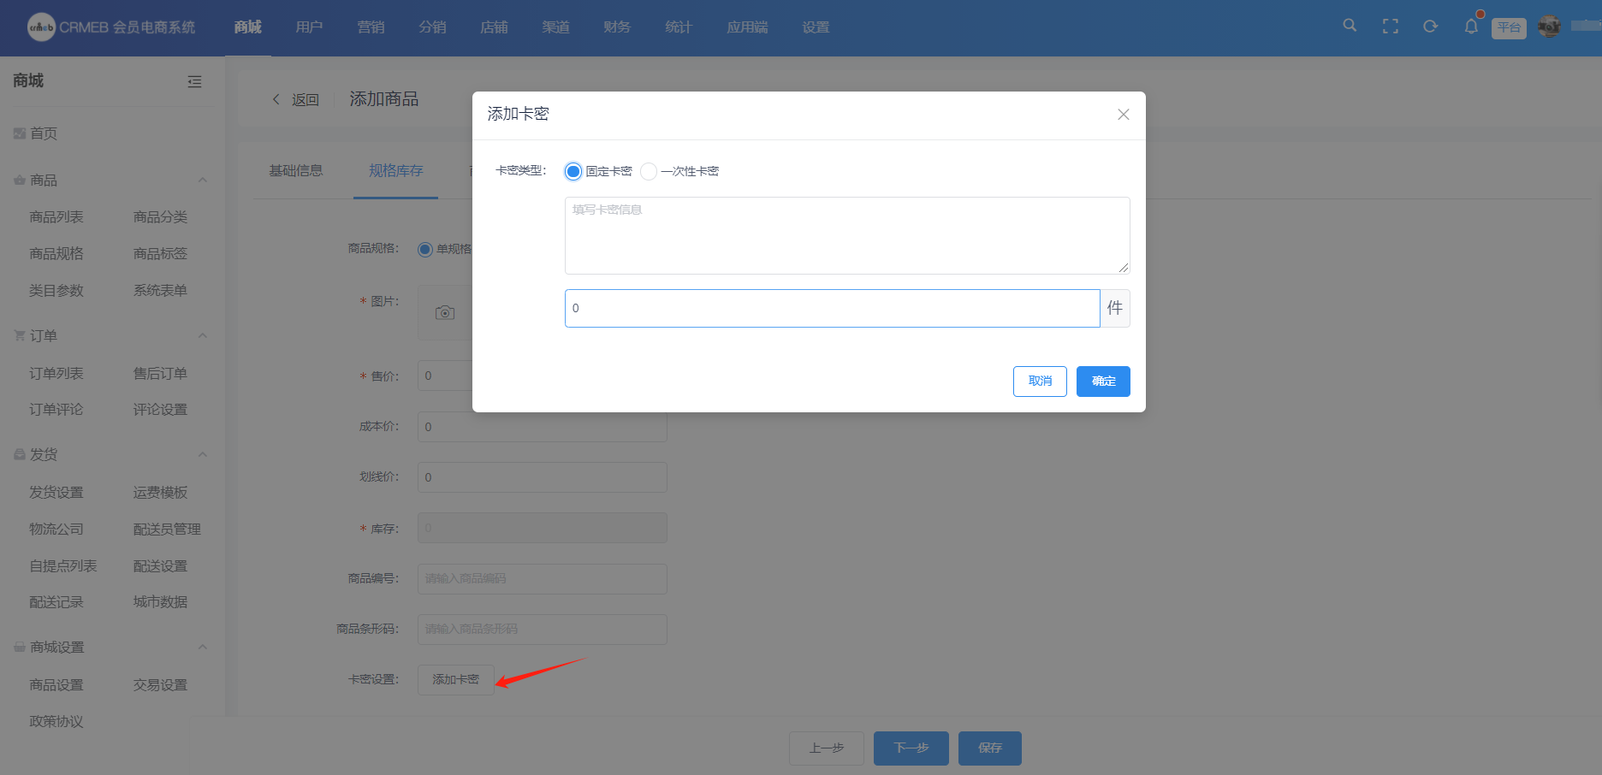Click the 添加卡密 button
The height and width of the screenshot is (775, 1602).
(455, 680)
